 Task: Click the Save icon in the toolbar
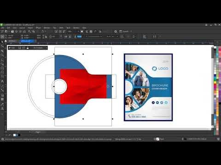point(12,32)
